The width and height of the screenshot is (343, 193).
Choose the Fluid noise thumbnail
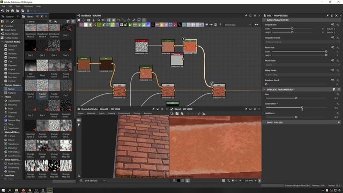click(42, 65)
